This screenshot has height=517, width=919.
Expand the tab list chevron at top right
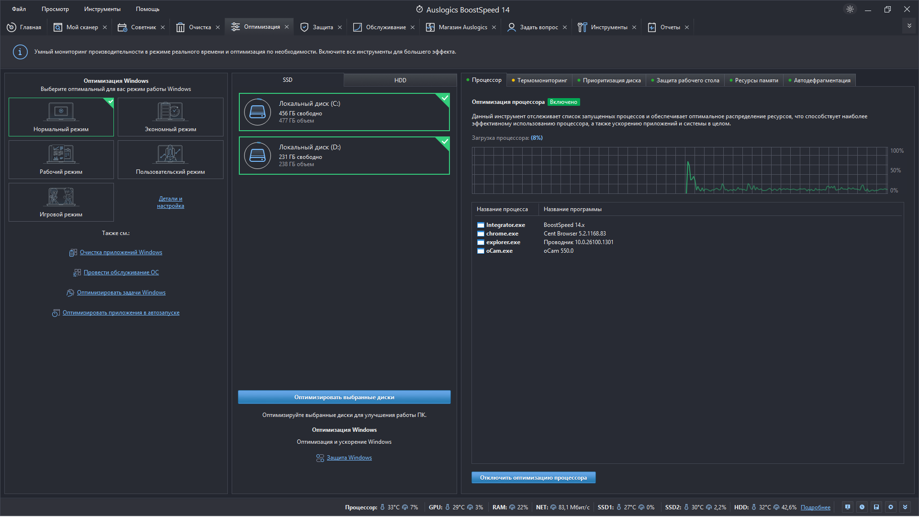coord(909,26)
